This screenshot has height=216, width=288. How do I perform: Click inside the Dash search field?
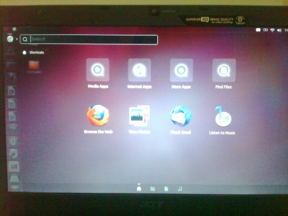89,40
